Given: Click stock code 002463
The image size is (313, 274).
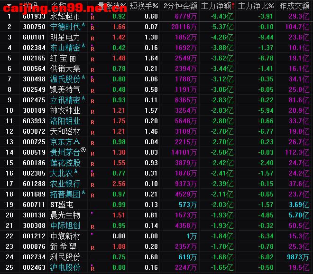Looking at the screenshot, I should (x=34, y=267).
